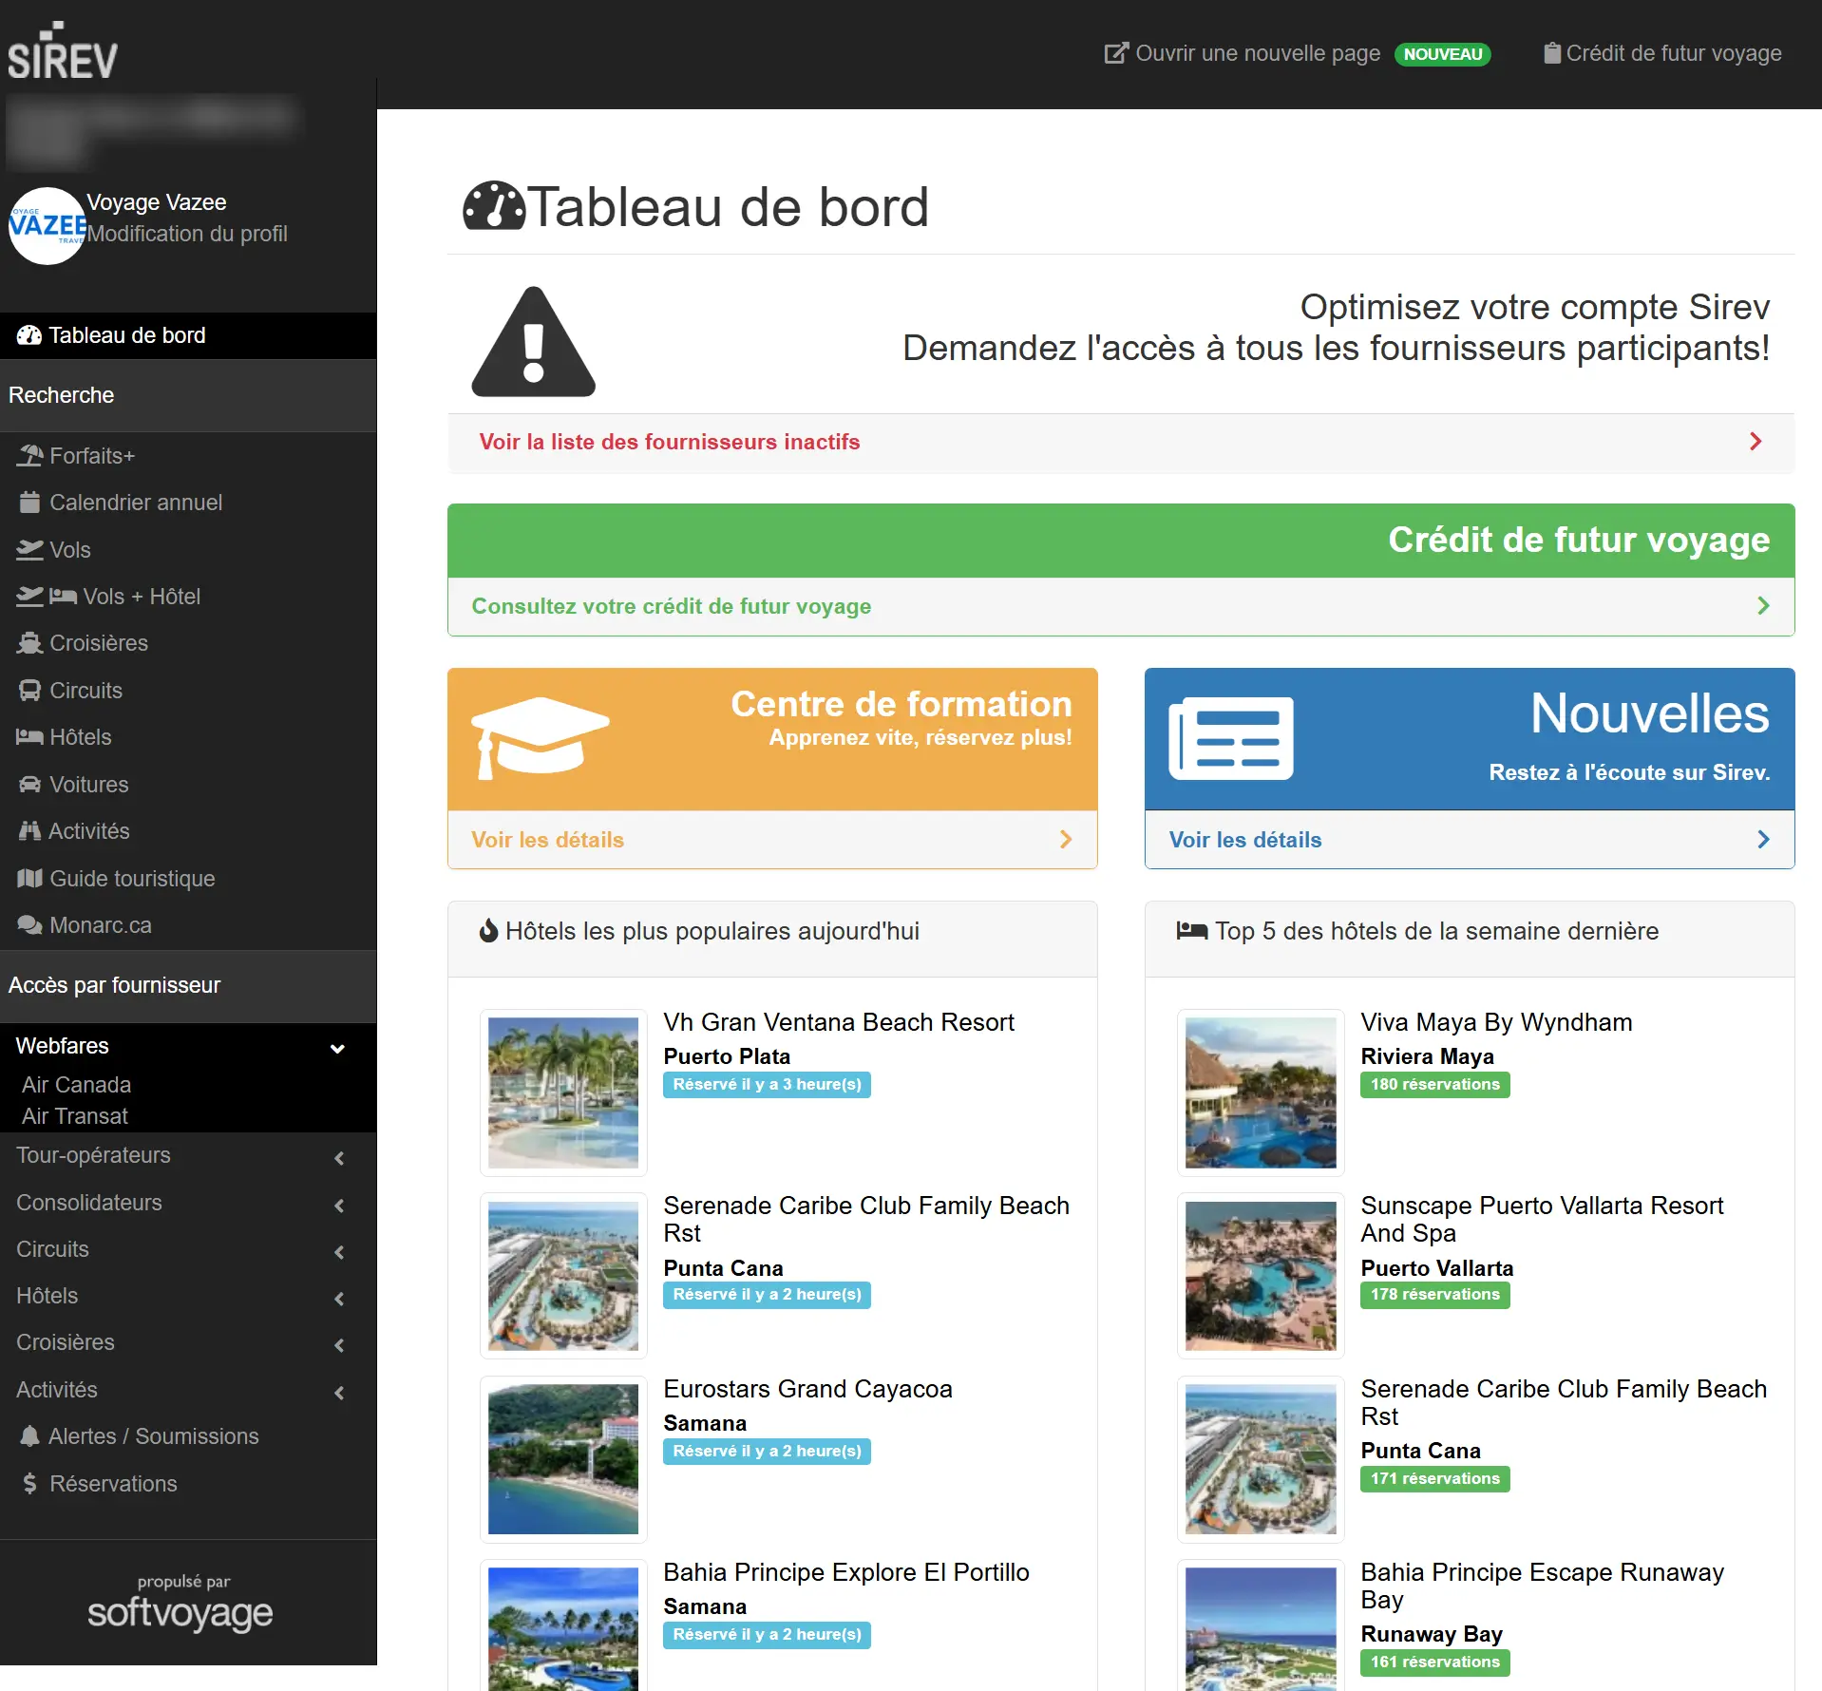Click the 178 réservations badge
This screenshot has width=1822, height=1691.
(x=1435, y=1295)
